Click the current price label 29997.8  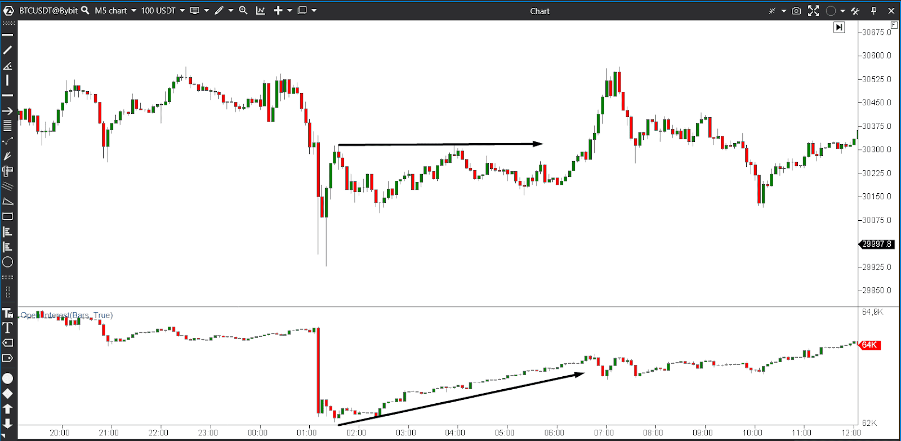click(877, 244)
